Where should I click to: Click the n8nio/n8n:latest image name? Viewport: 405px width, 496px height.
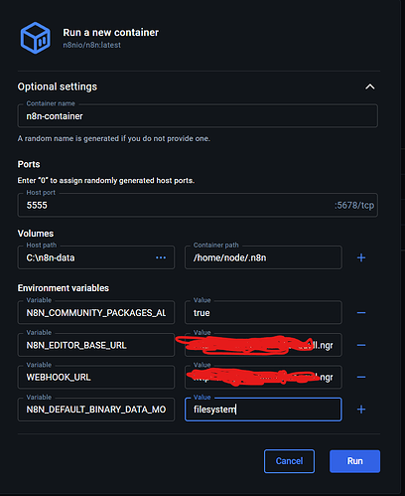tap(92, 45)
